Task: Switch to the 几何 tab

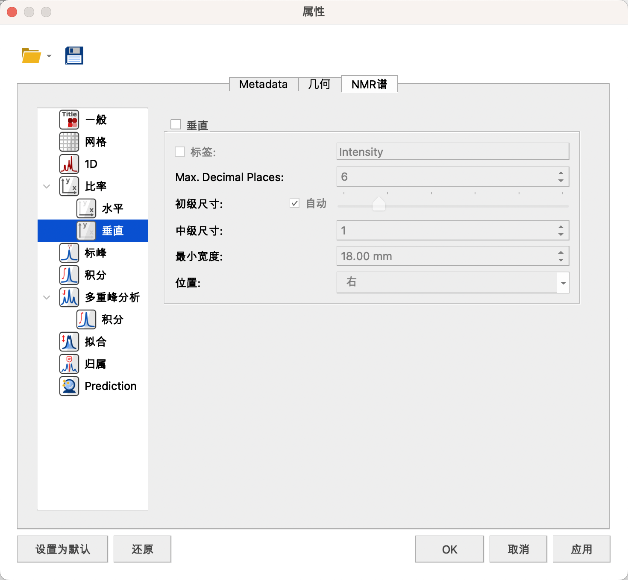Action: click(320, 84)
